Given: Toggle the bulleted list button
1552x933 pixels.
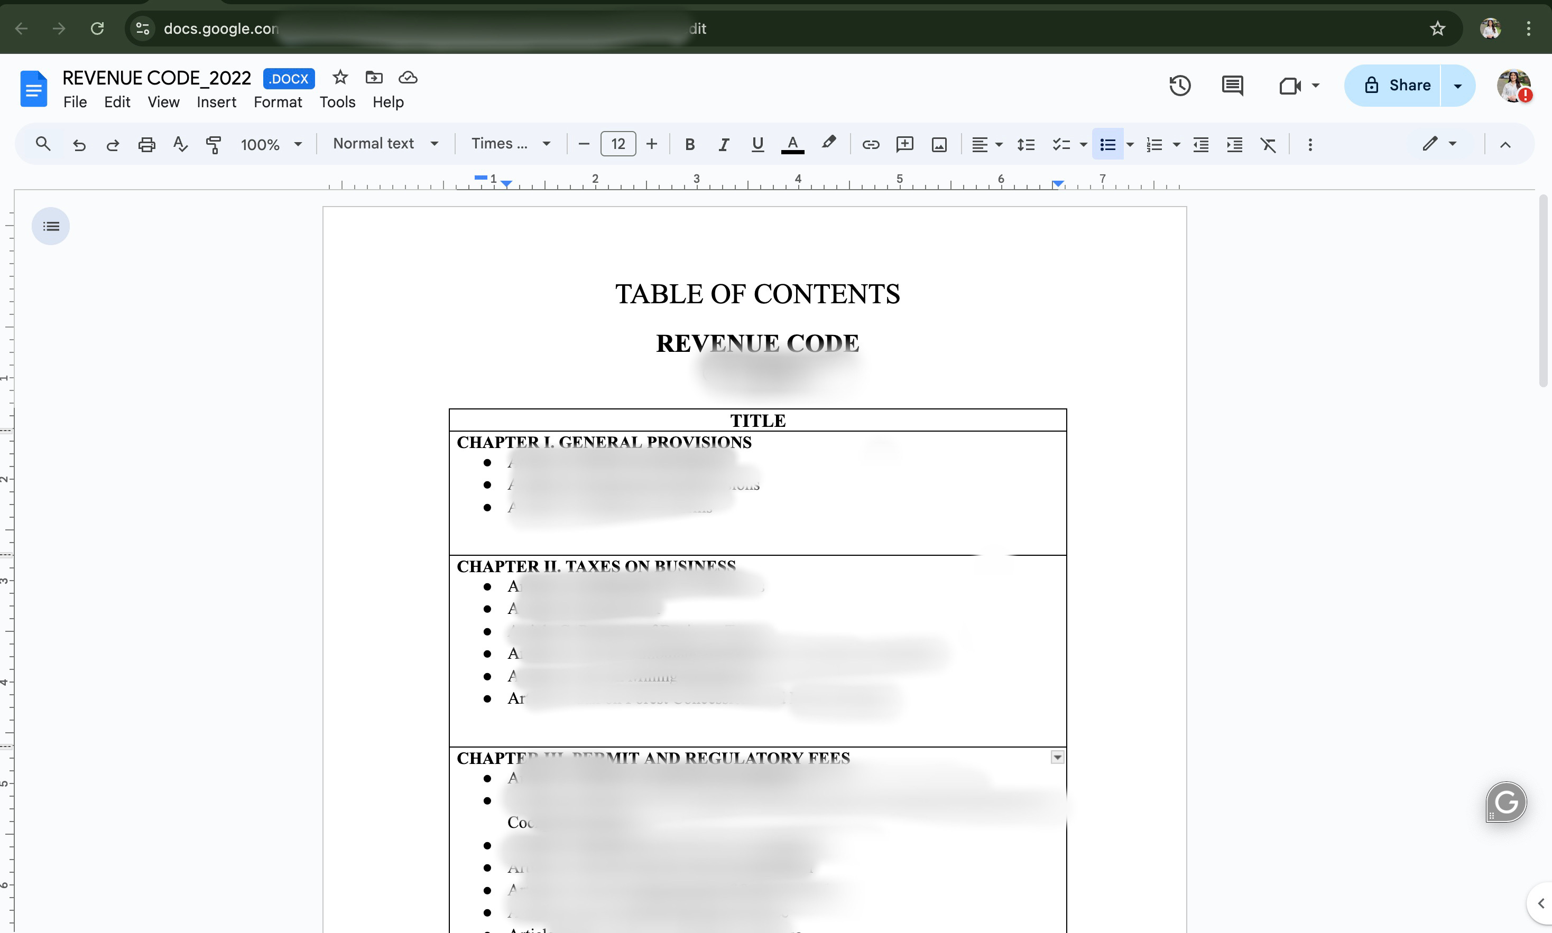Looking at the screenshot, I should [x=1107, y=145].
